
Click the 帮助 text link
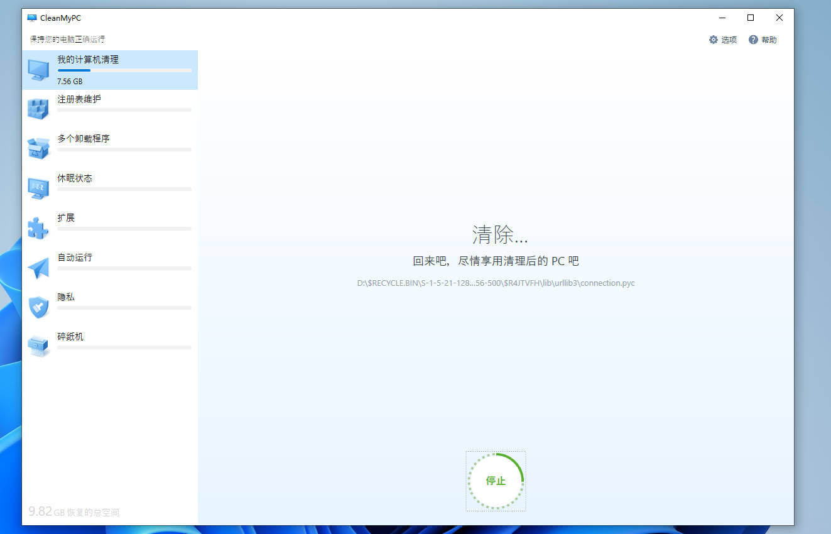(768, 40)
